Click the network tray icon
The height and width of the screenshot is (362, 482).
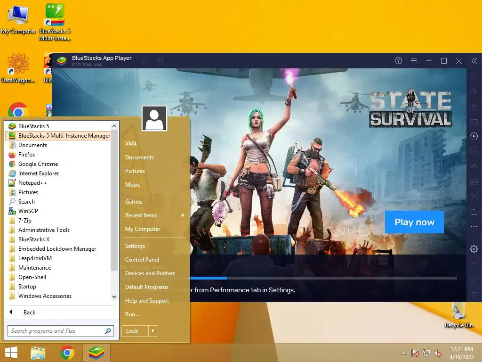(x=426, y=353)
